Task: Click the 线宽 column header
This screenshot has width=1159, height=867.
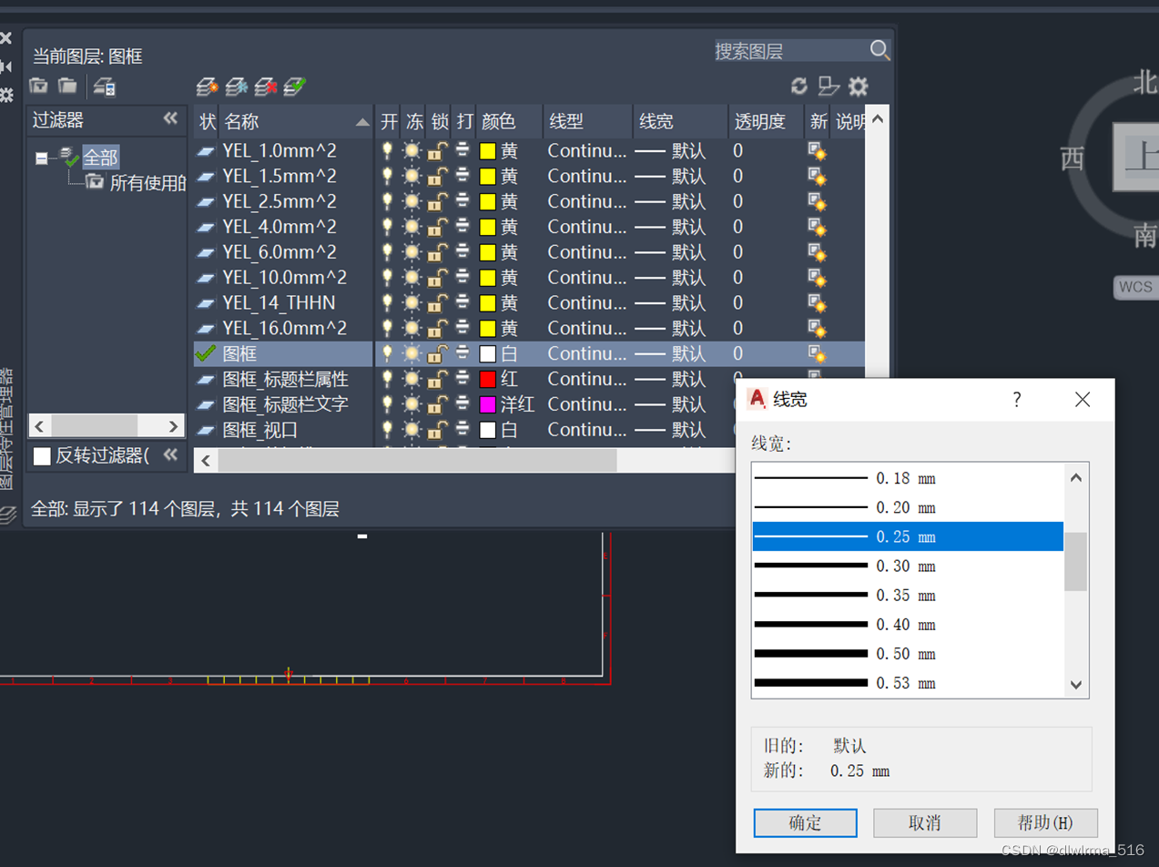Action: click(x=681, y=121)
